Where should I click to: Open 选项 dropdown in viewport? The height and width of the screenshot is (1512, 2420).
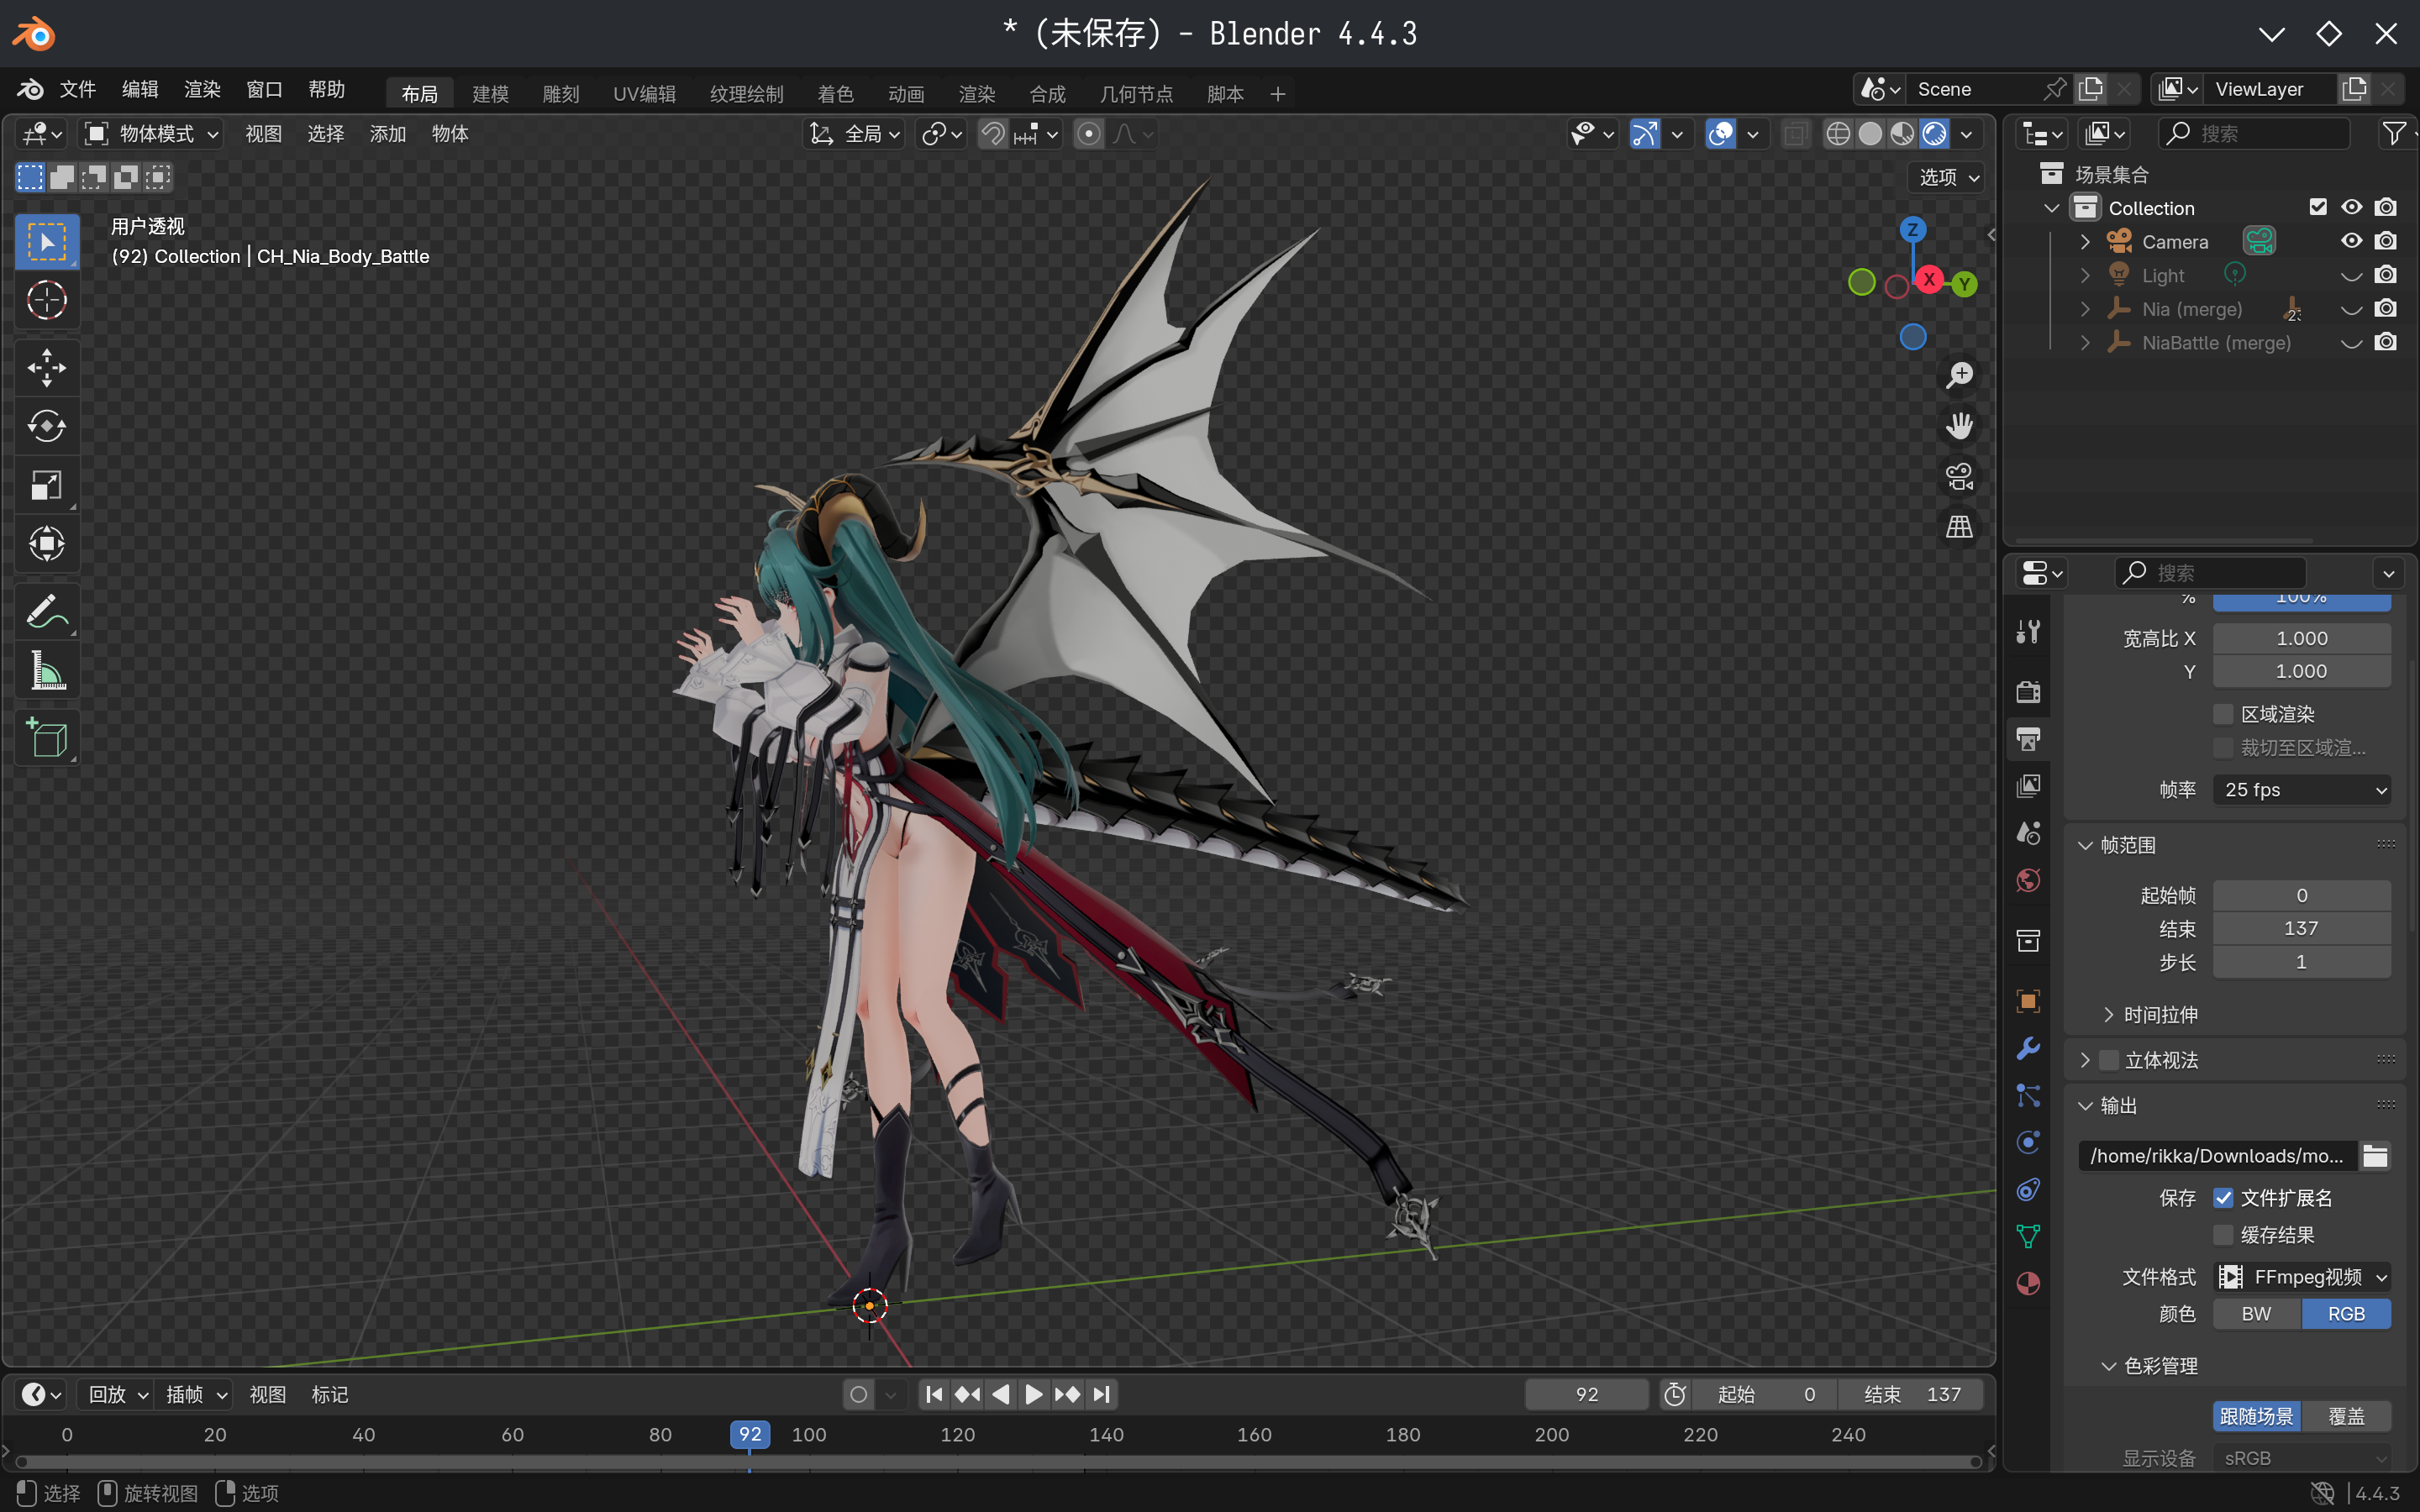pyautogui.click(x=1947, y=177)
